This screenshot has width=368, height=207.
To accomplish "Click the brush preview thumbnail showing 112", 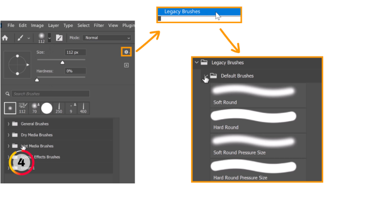I will point(42,38).
